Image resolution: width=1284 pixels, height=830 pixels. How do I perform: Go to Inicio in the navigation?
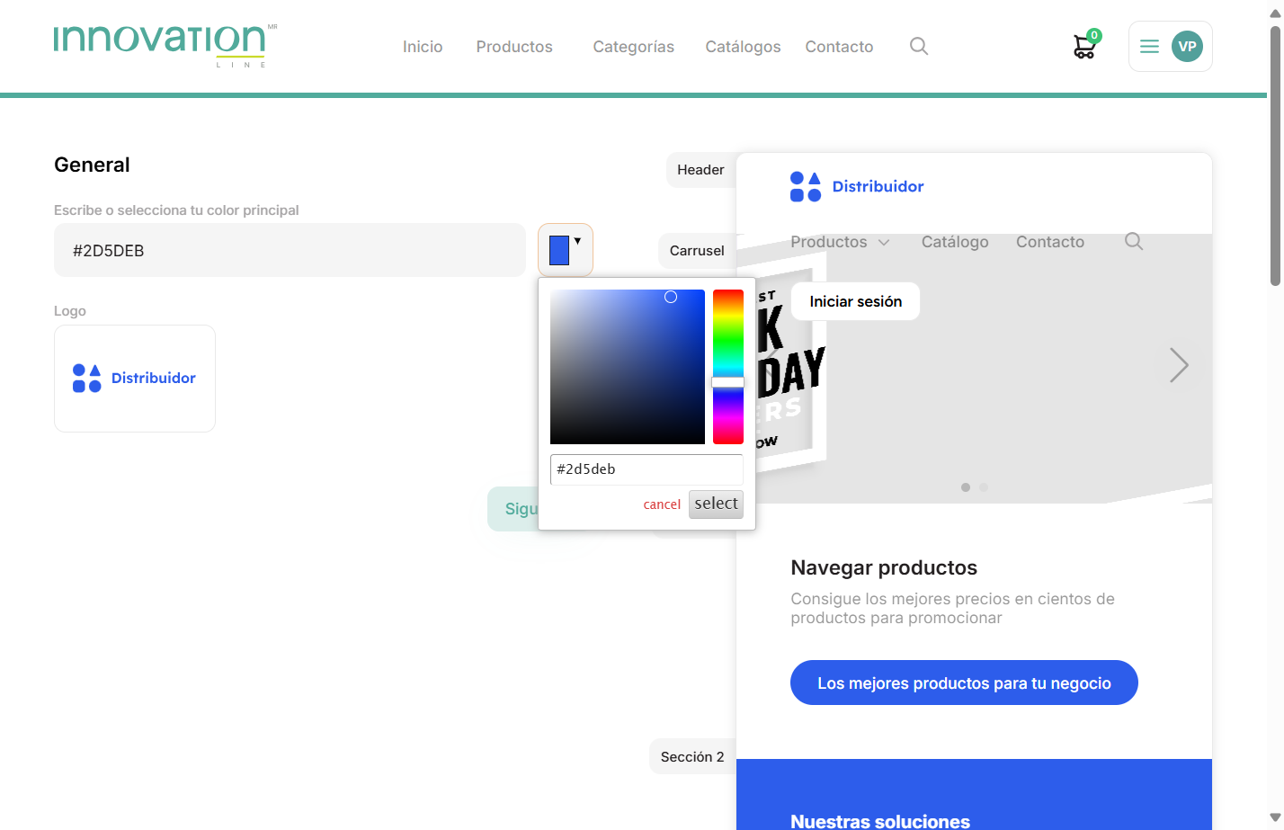coord(423,47)
